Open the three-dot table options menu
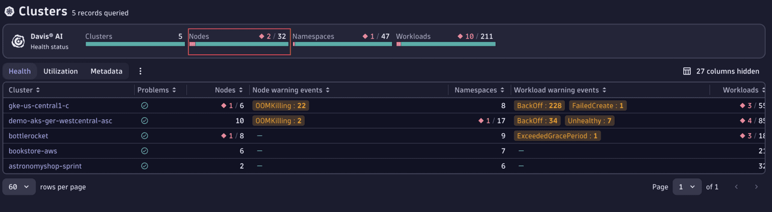The image size is (772, 212). click(x=140, y=71)
